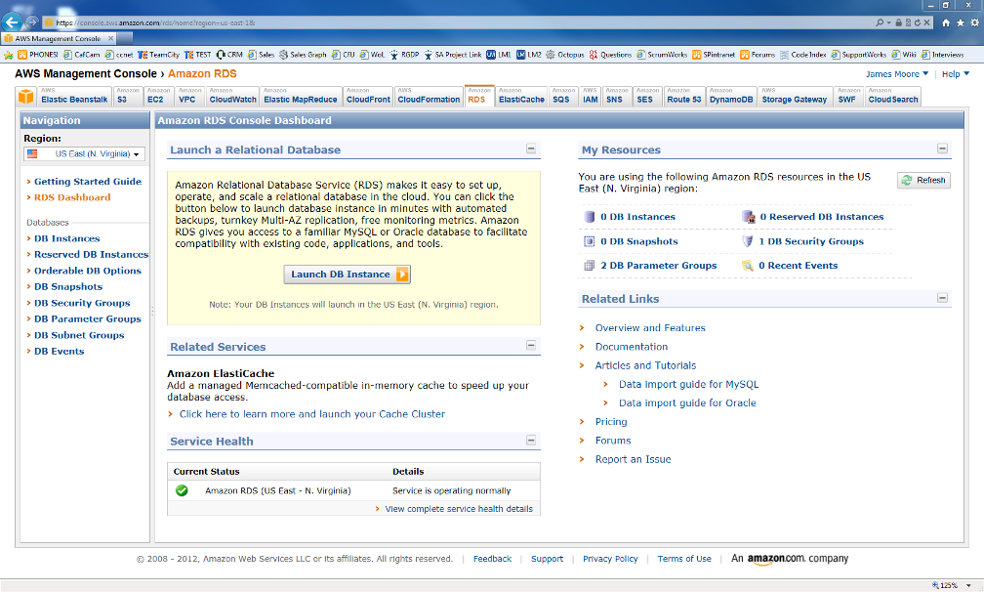The width and height of the screenshot is (984, 592).
Task: Open DB Subnet Groups in navigation
Action: (79, 335)
